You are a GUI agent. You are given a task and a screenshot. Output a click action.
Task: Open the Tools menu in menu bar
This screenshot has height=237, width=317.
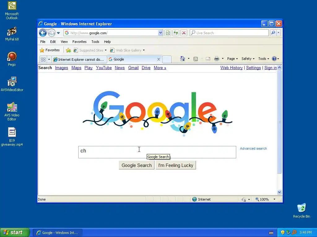[95, 42]
